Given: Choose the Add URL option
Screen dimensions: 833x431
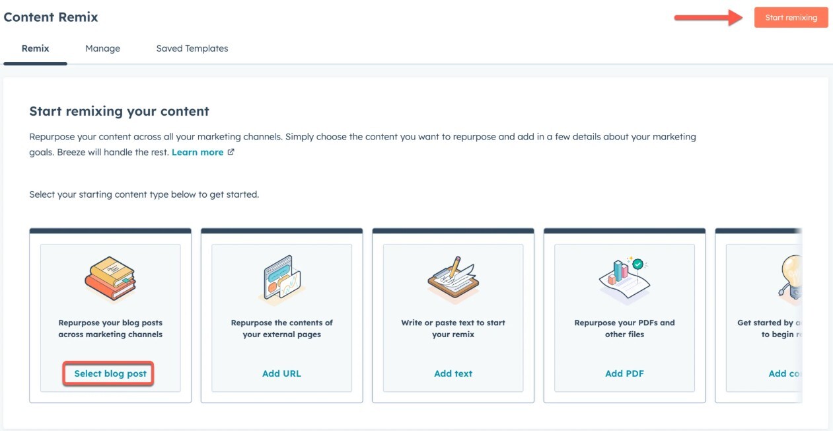Looking at the screenshot, I should coord(281,373).
